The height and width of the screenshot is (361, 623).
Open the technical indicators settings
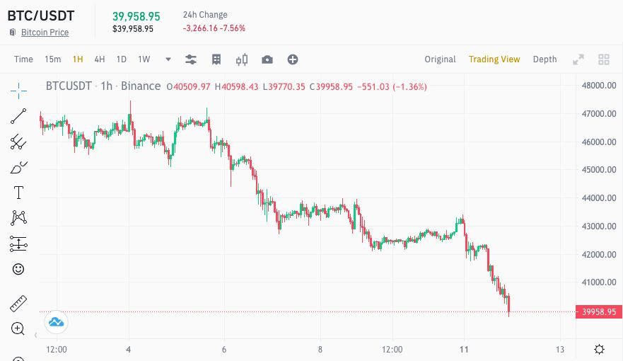[x=191, y=59]
